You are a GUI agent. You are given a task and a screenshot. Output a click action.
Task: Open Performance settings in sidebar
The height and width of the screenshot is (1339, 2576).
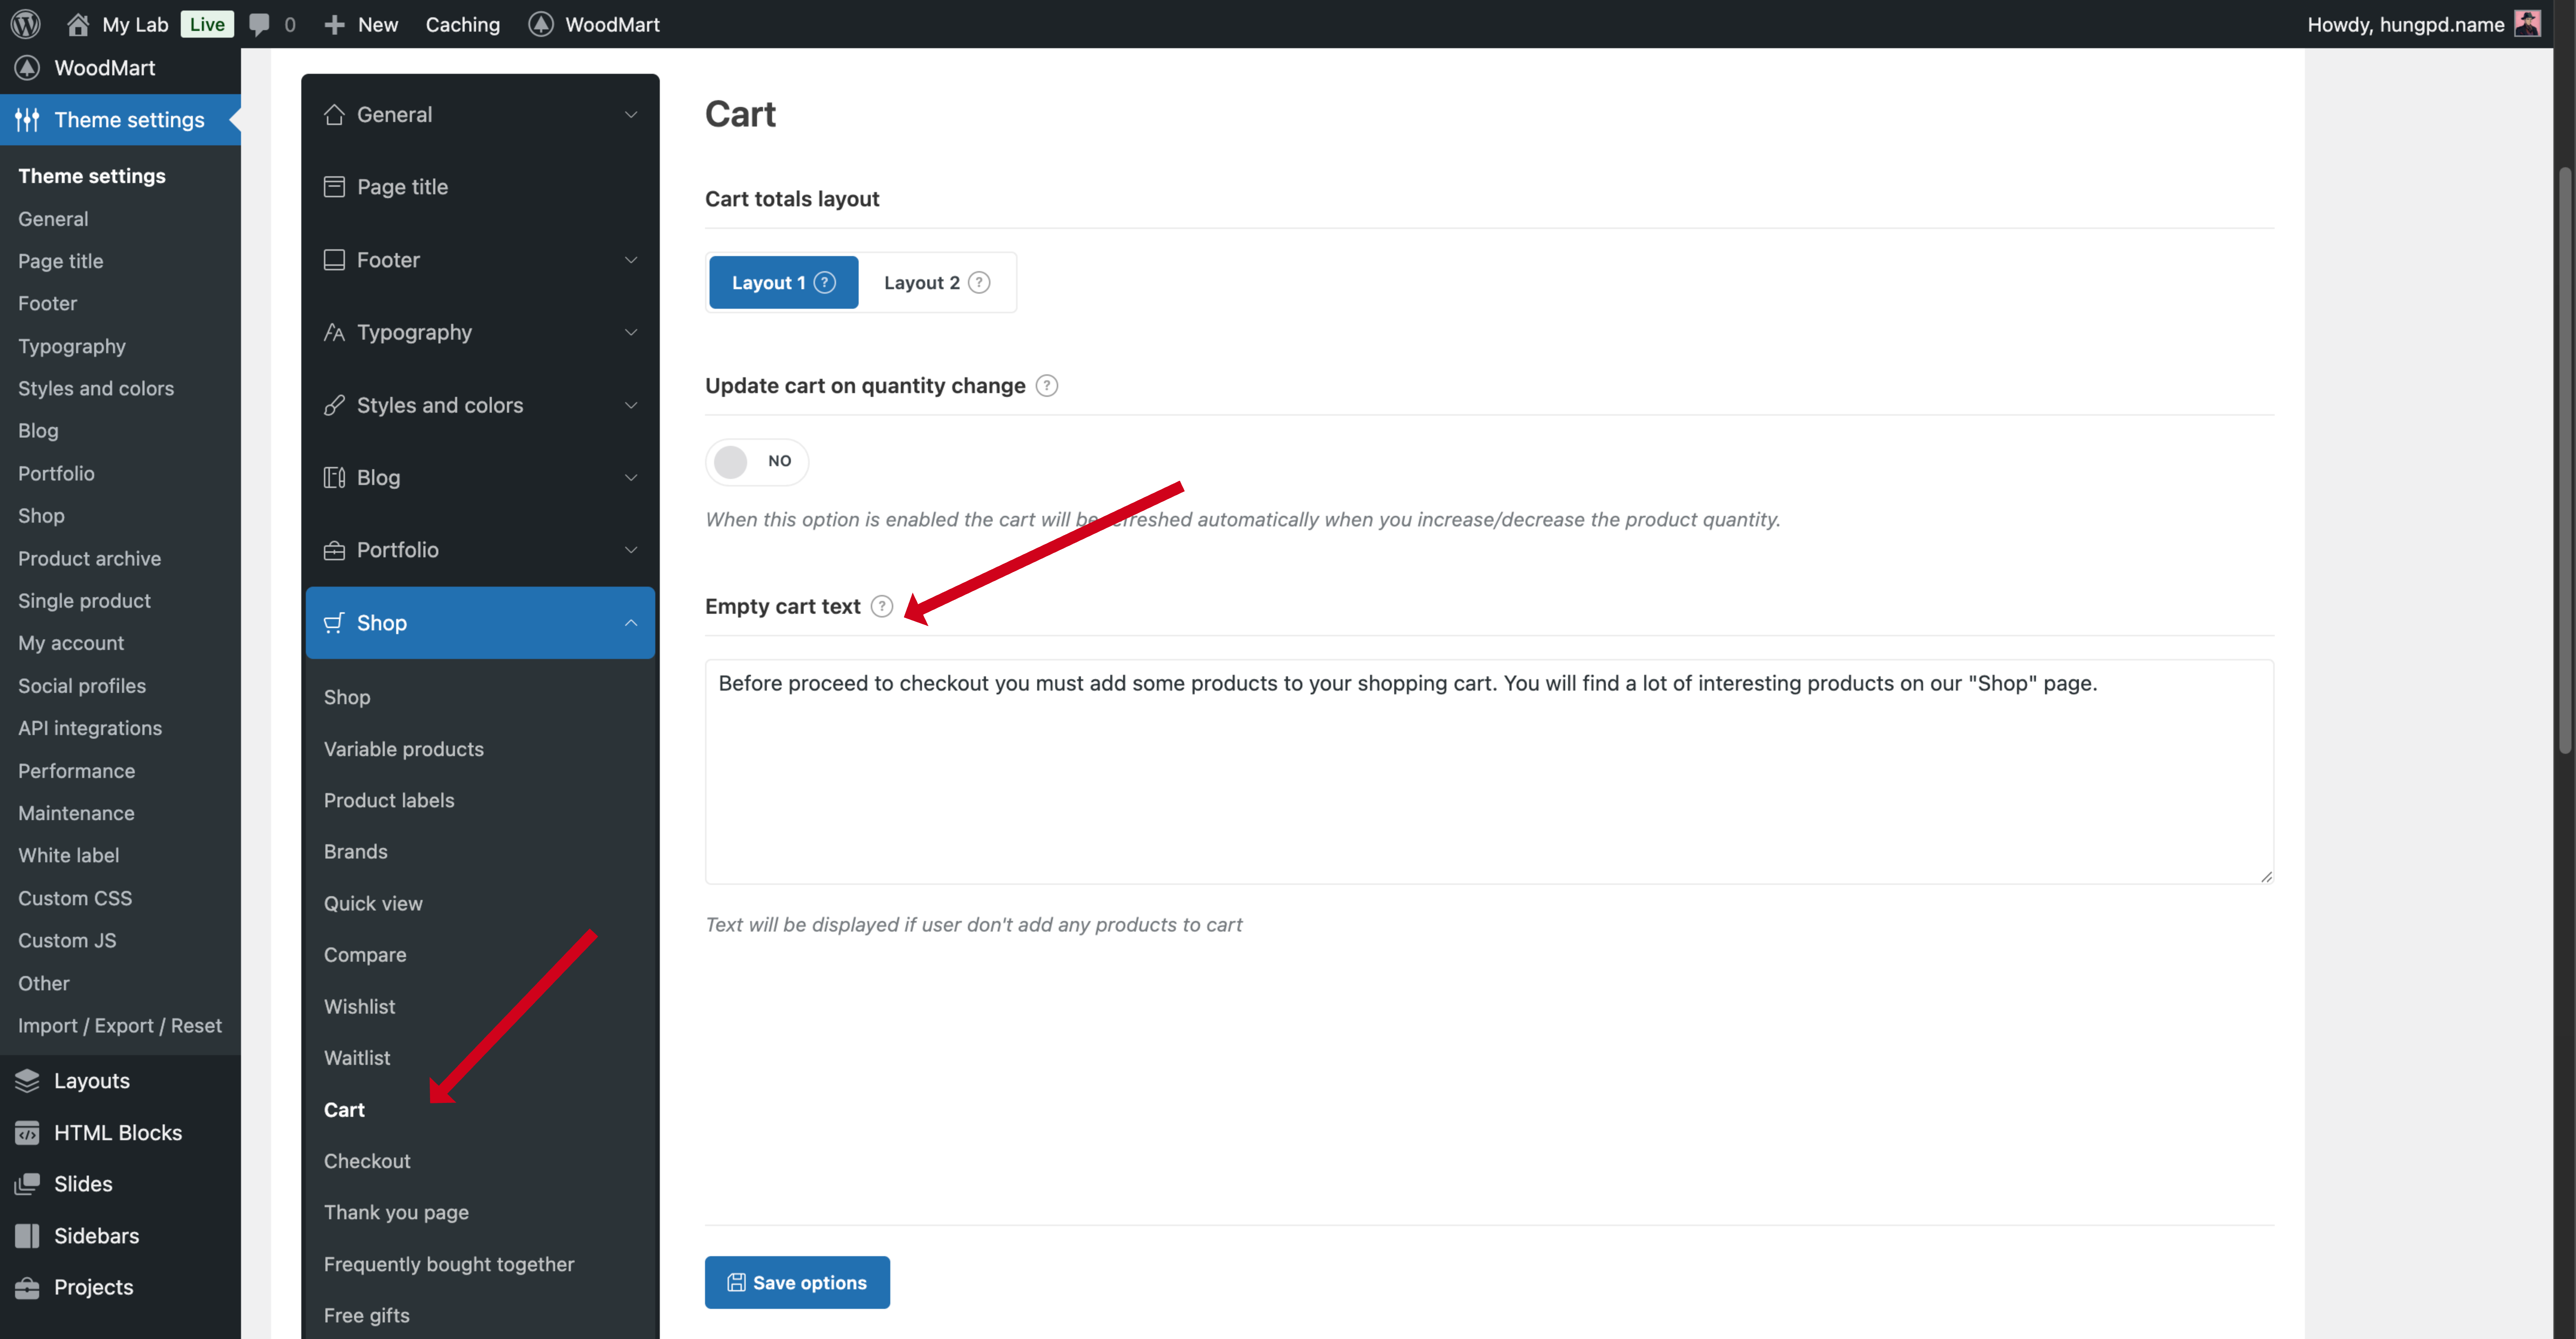[x=76, y=772]
